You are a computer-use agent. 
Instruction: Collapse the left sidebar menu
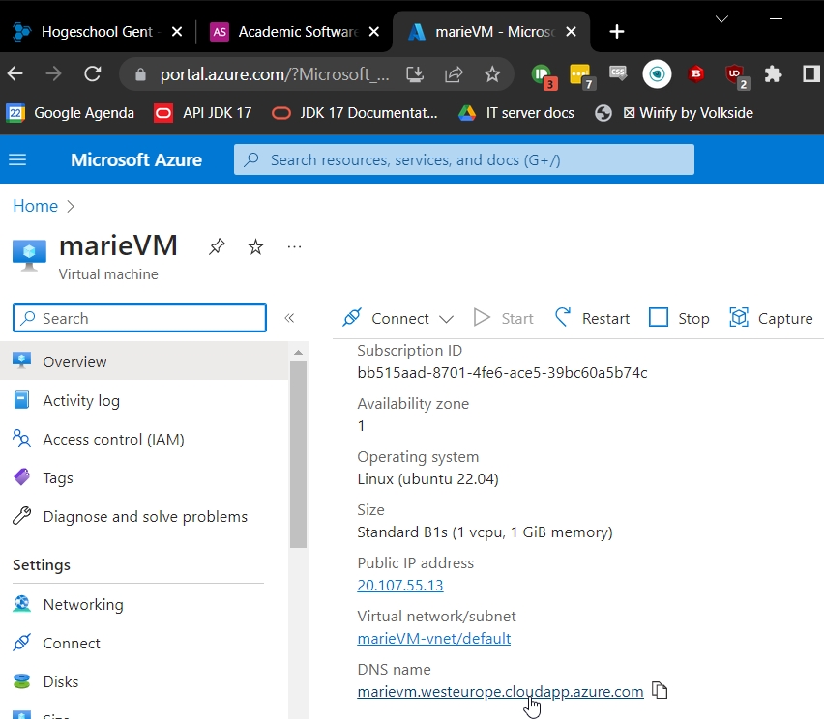click(289, 318)
